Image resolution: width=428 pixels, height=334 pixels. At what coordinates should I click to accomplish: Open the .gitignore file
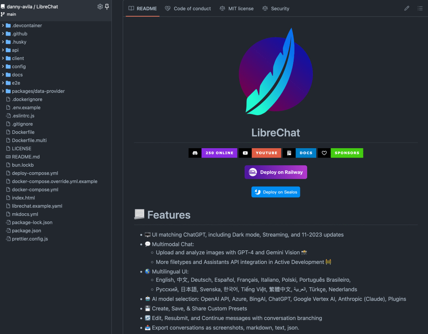point(22,124)
